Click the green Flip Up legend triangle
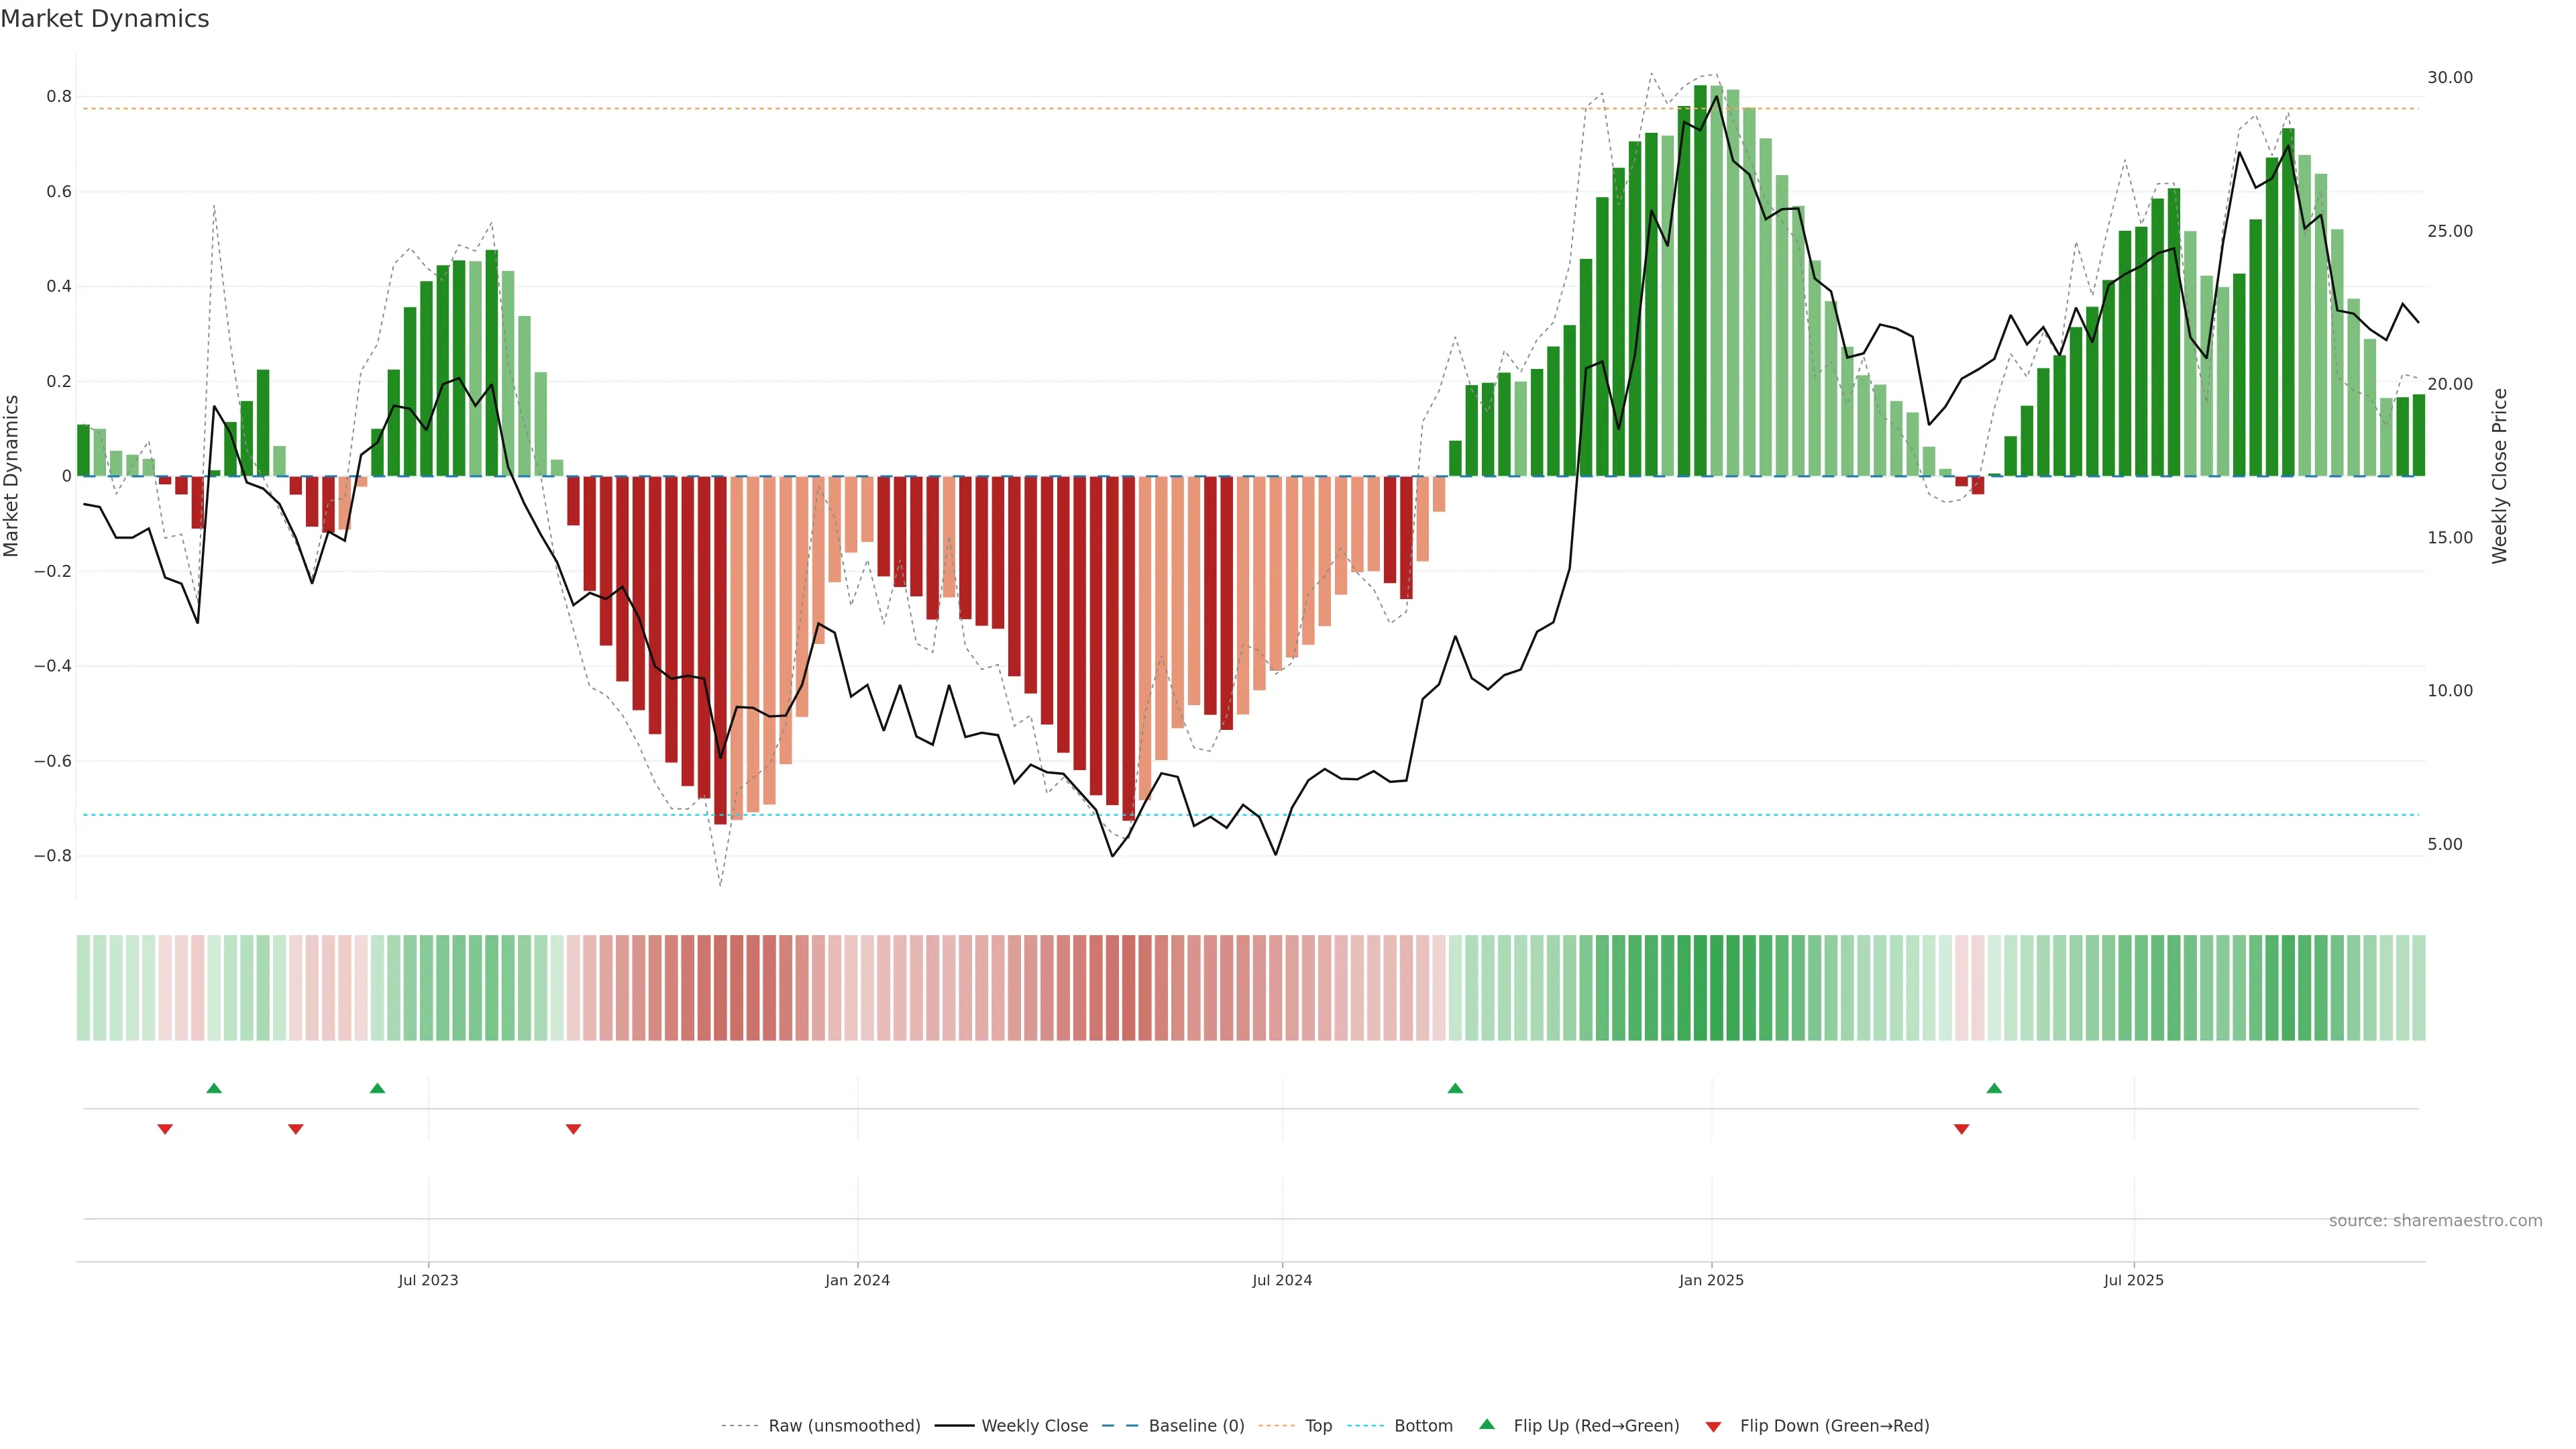The image size is (2576, 1449). click(1487, 1424)
